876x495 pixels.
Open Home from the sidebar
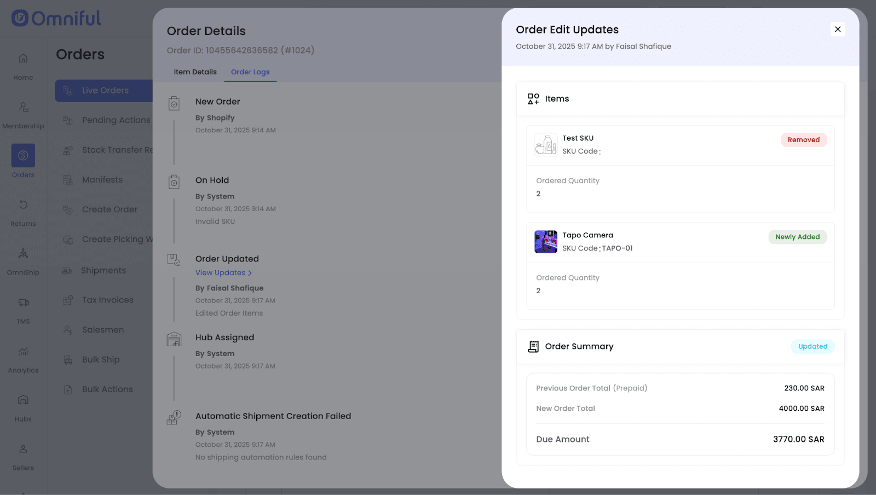tap(23, 59)
